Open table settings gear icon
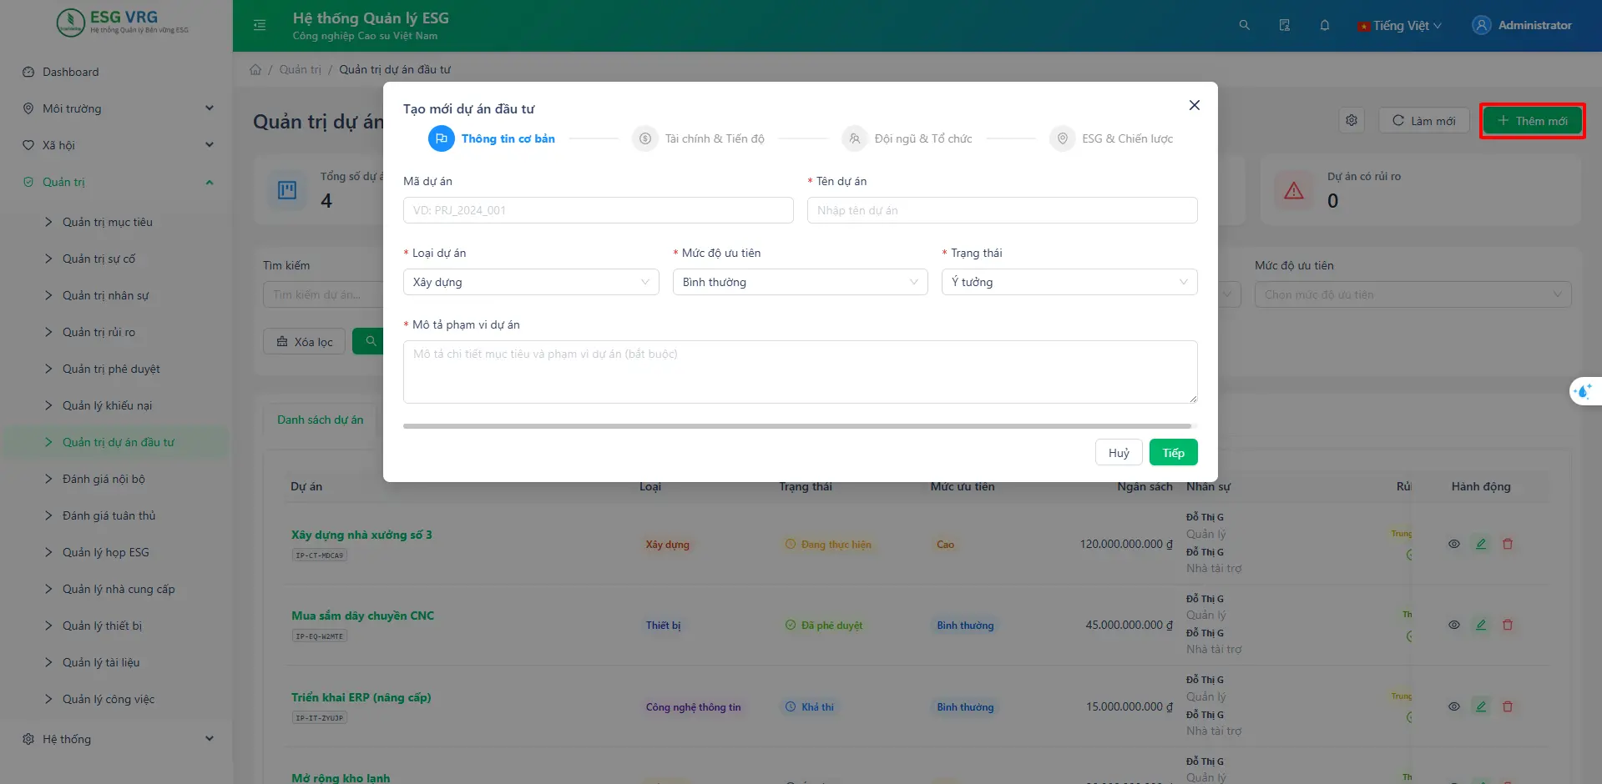The image size is (1602, 784). [x=1352, y=120]
